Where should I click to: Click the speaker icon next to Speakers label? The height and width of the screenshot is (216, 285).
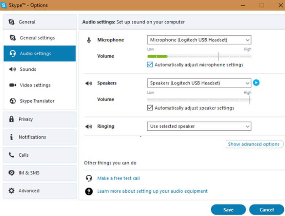point(89,83)
